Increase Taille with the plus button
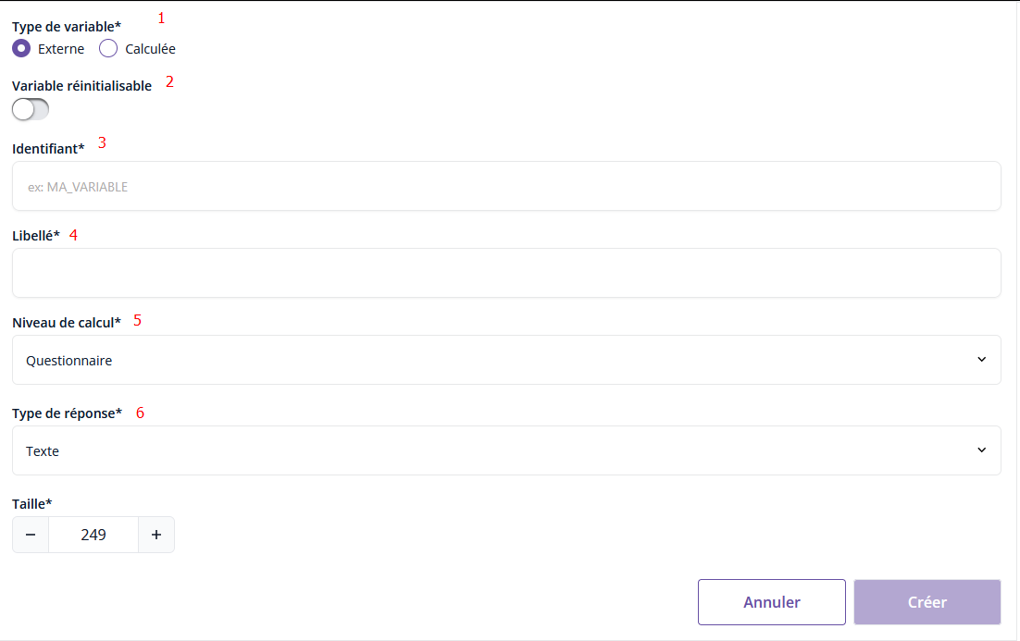Image resolution: width=1020 pixels, height=641 pixels. coord(156,535)
